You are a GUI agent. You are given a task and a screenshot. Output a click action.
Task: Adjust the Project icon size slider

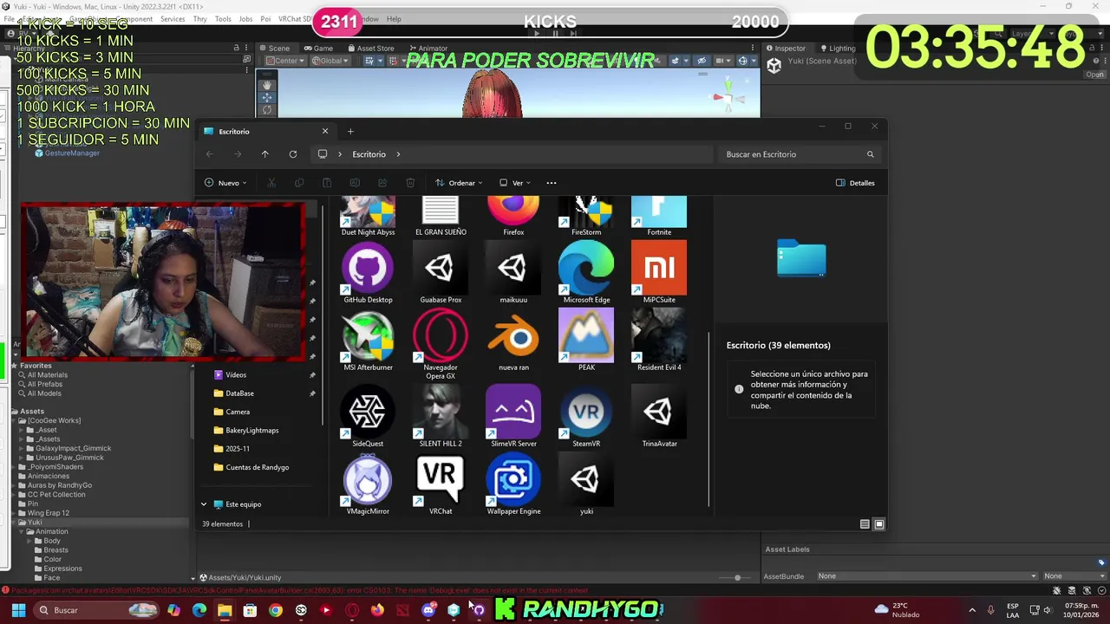click(737, 578)
